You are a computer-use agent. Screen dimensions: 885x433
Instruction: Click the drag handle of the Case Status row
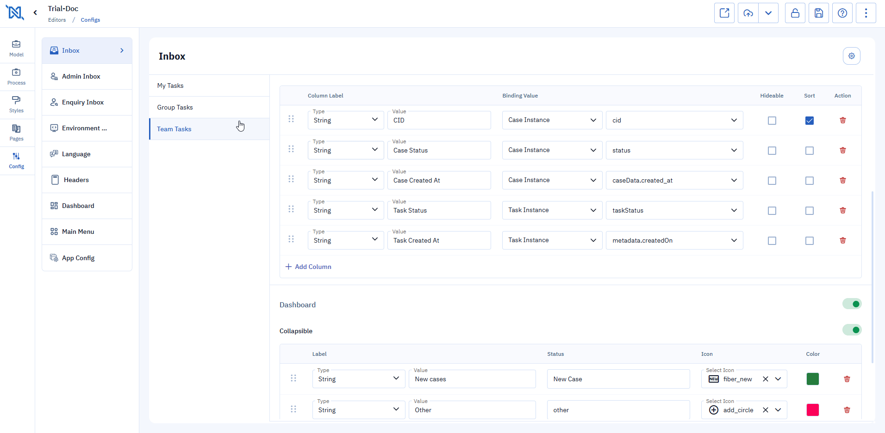[x=291, y=149]
